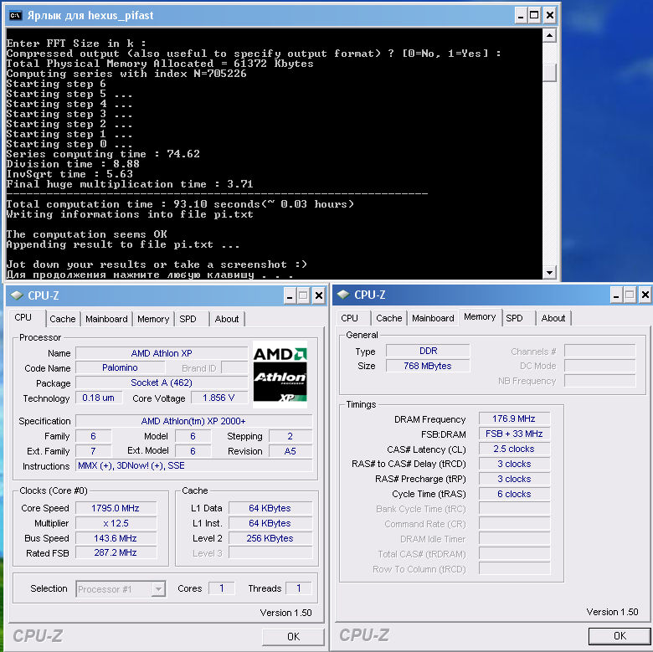
Task: Click the Bus Speed value '143.6 MHz'
Action: 116,538
